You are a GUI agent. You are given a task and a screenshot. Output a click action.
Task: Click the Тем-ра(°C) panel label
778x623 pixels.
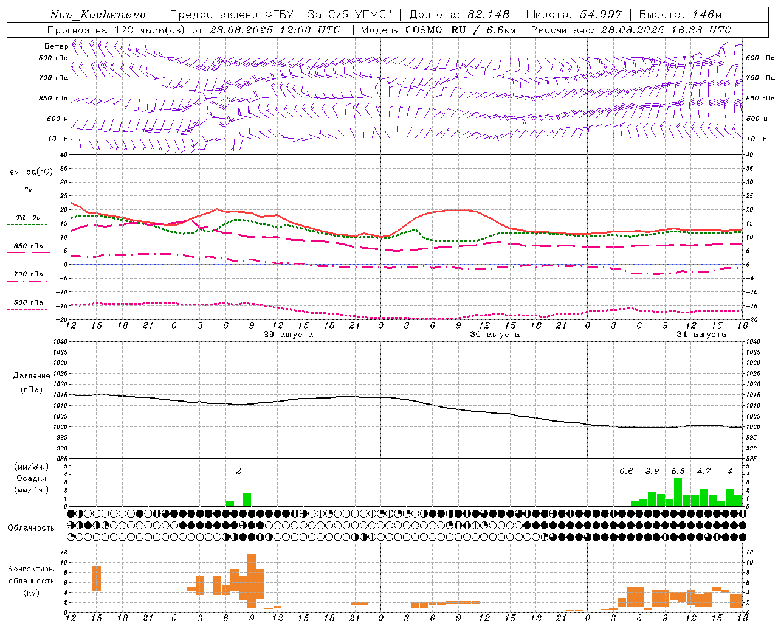29,172
